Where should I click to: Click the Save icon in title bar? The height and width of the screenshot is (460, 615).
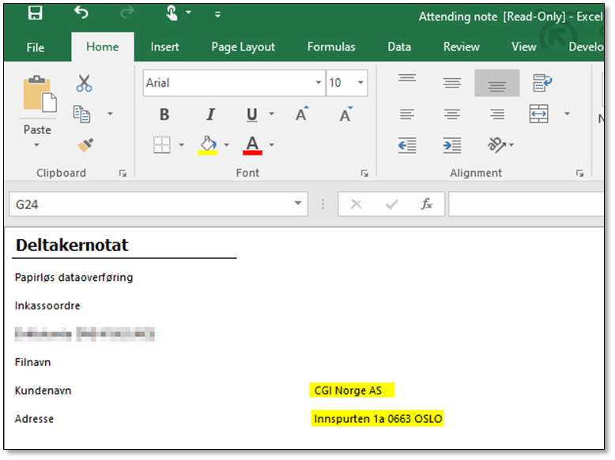[35, 13]
